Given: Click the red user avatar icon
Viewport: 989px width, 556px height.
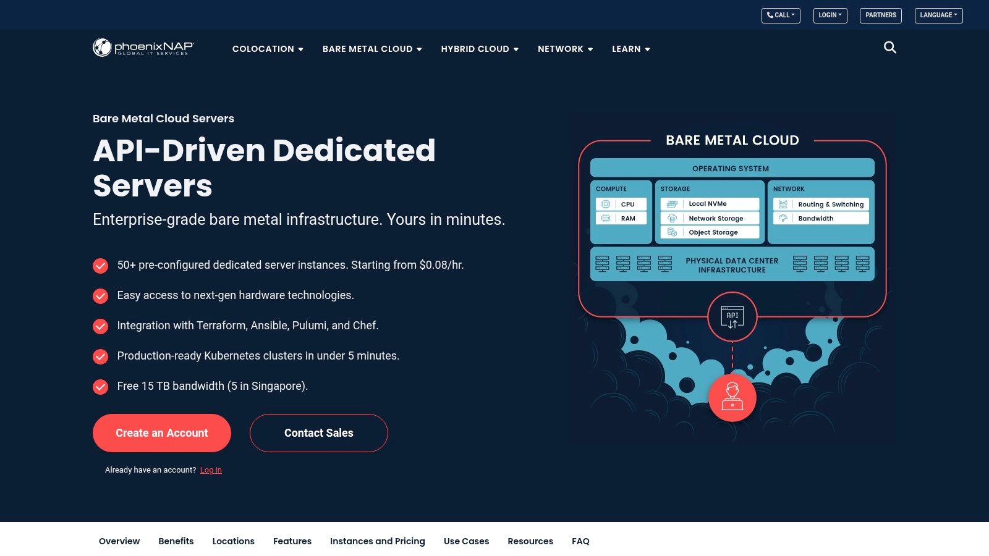Looking at the screenshot, I should [732, 397].
